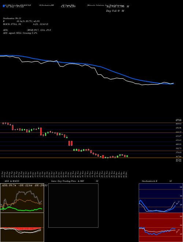Click the 379.89 price axis label
Viewport: 183px width, 242px height.
click(x=179, y=153)
